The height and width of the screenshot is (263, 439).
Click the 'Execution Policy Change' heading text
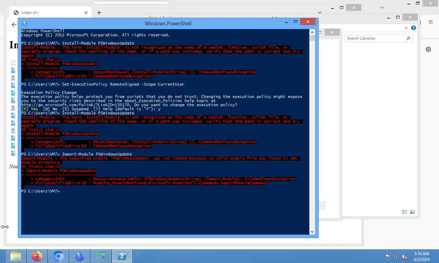click(49, 92)
